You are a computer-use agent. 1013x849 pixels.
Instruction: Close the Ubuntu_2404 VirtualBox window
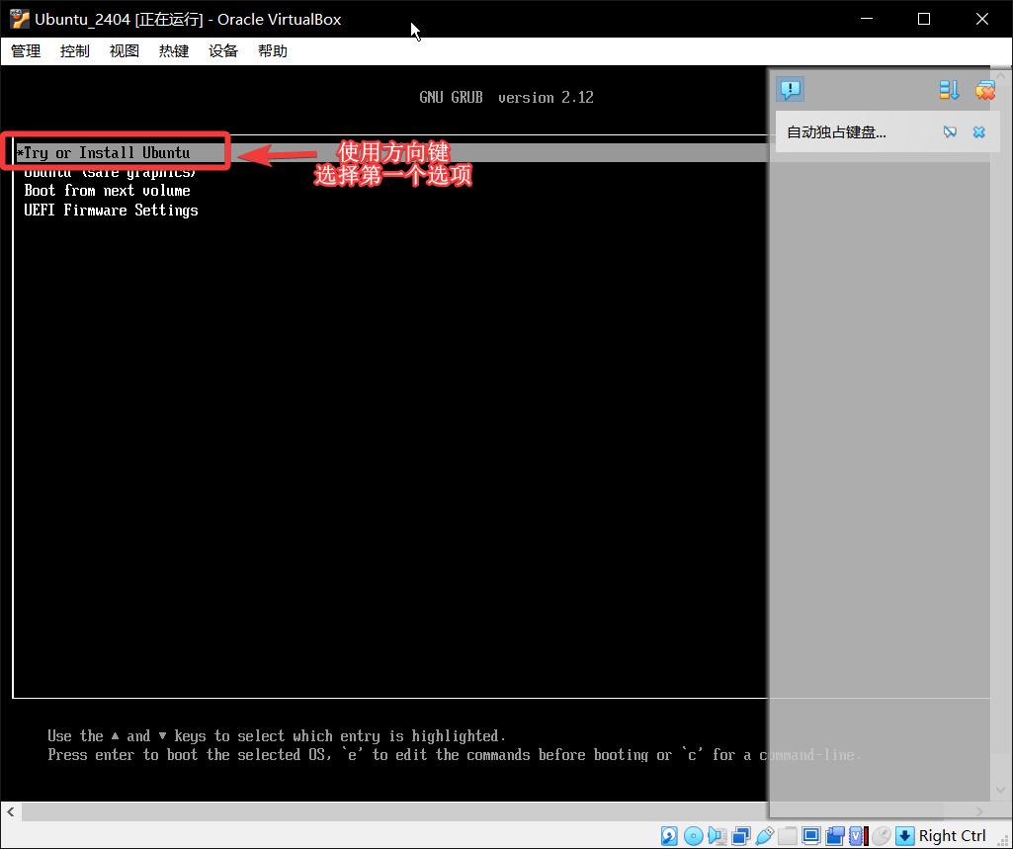pos(982,19)
